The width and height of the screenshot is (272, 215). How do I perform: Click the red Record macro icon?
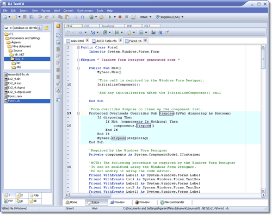tap(120, 17)
